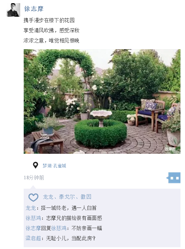Open 徐悲鸿's name before 志摩兄的描绘
Screen dimensions: 185x249
(x=33, y=218)
